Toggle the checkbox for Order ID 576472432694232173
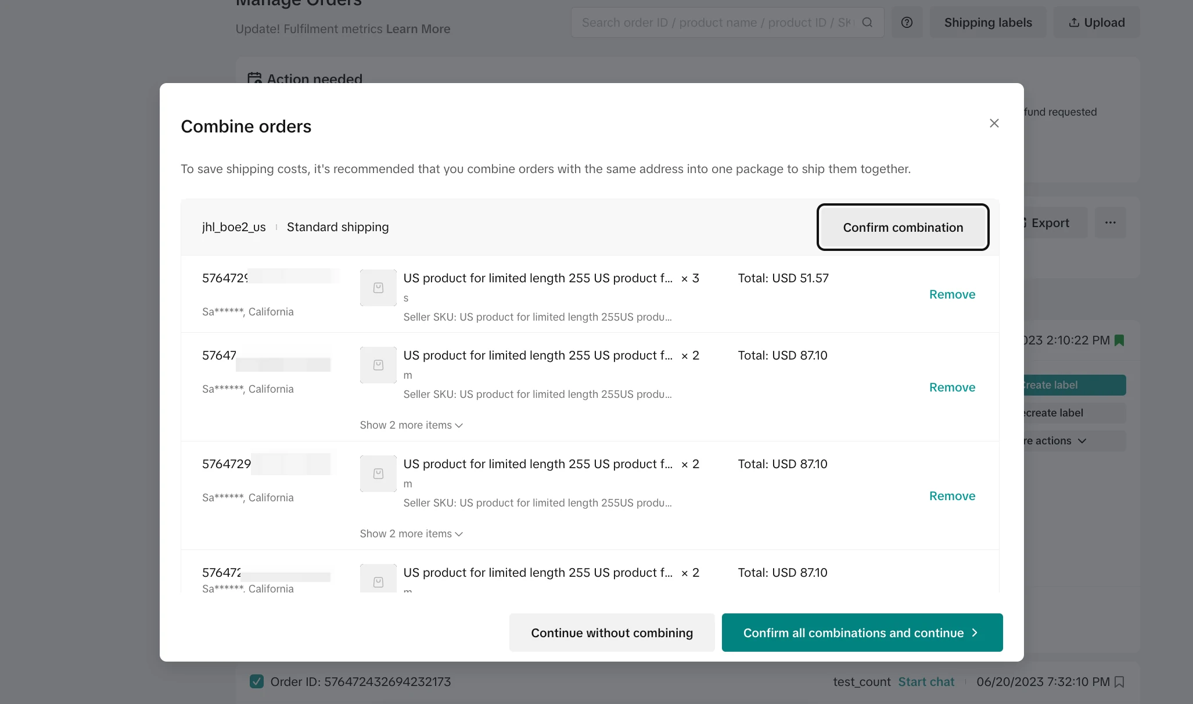This screenshot has height=704, width=1193. tap(256, 681)
